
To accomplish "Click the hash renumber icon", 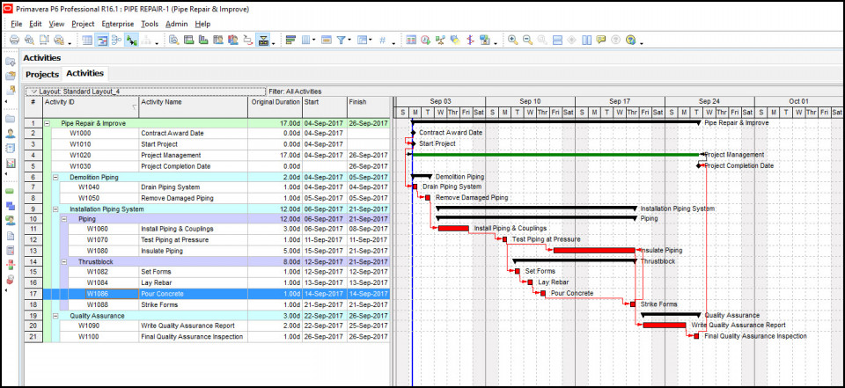I will [x=382, y=40].
